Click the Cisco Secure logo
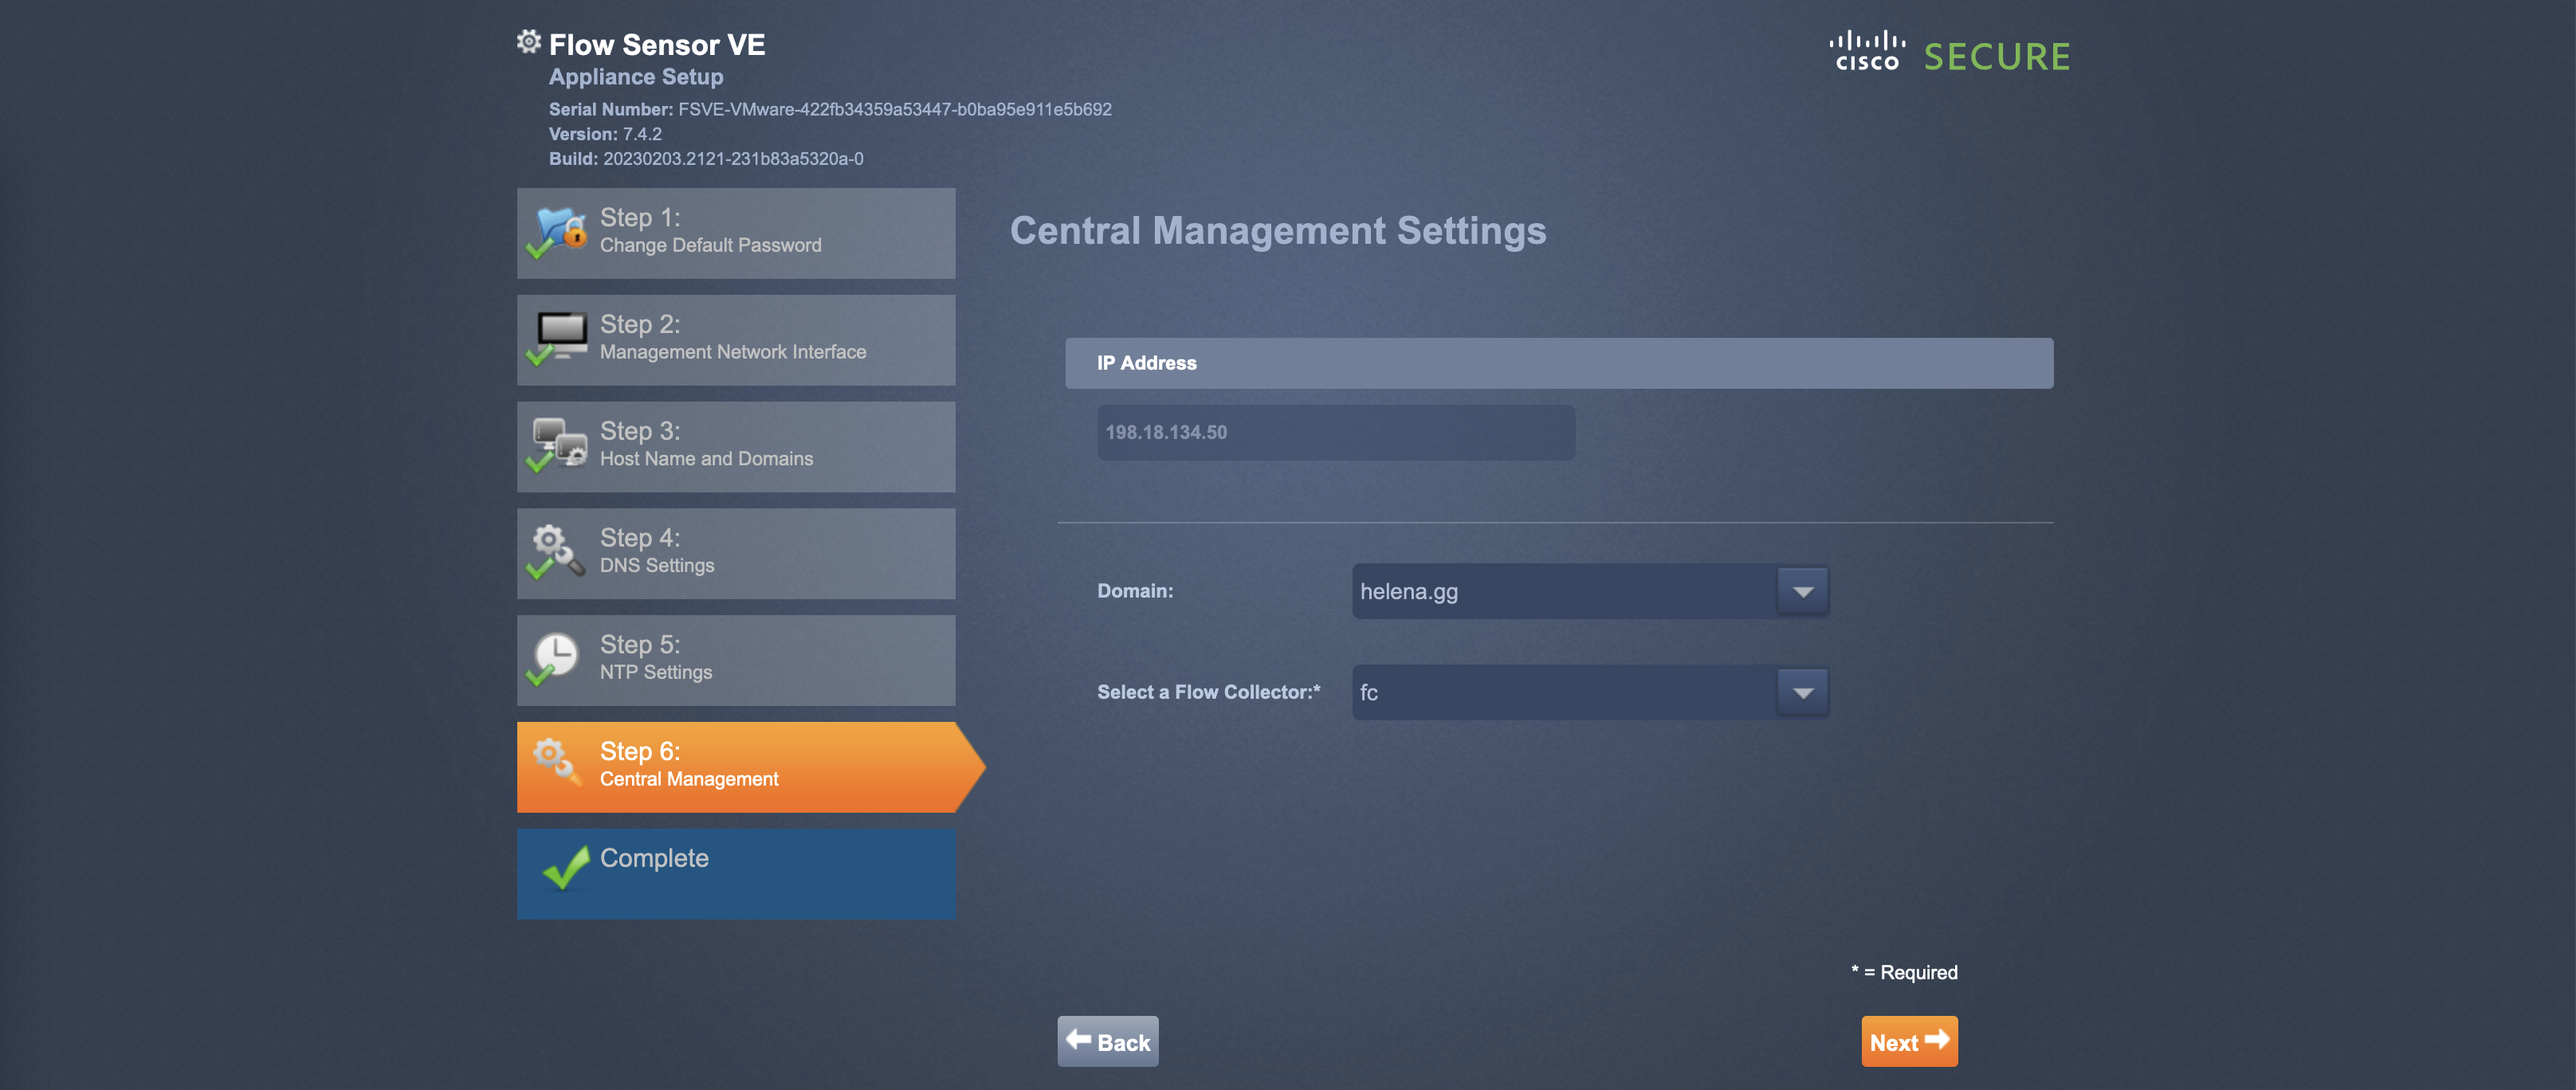 (x=1948, y=54)
